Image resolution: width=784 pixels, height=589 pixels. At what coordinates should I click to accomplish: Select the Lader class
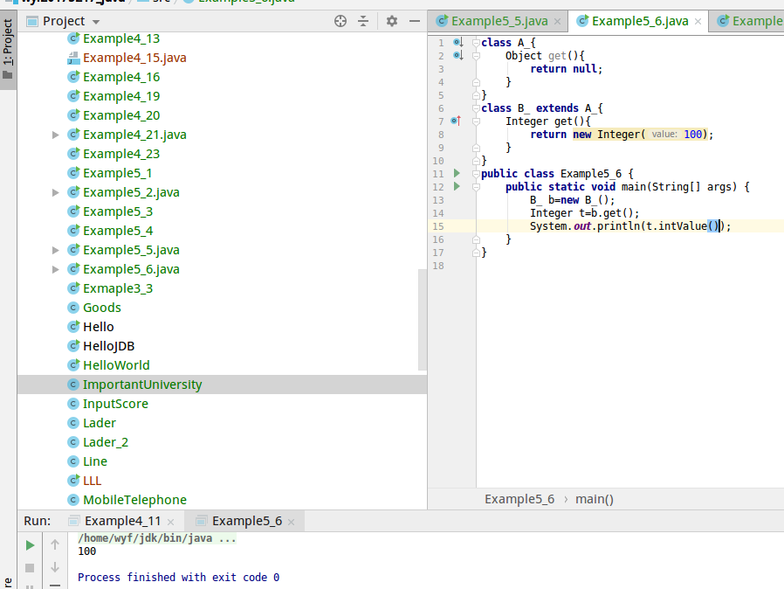99,423
